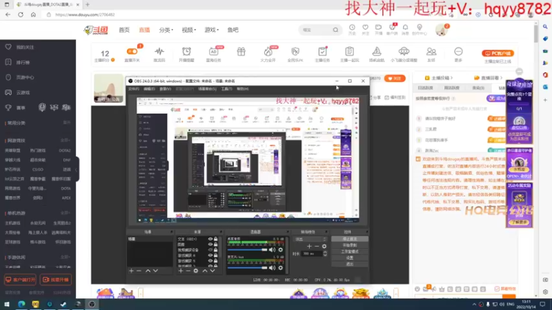Move selected scene up in OBS scenes panel
The image size is (552, 310).
point(148,271)
